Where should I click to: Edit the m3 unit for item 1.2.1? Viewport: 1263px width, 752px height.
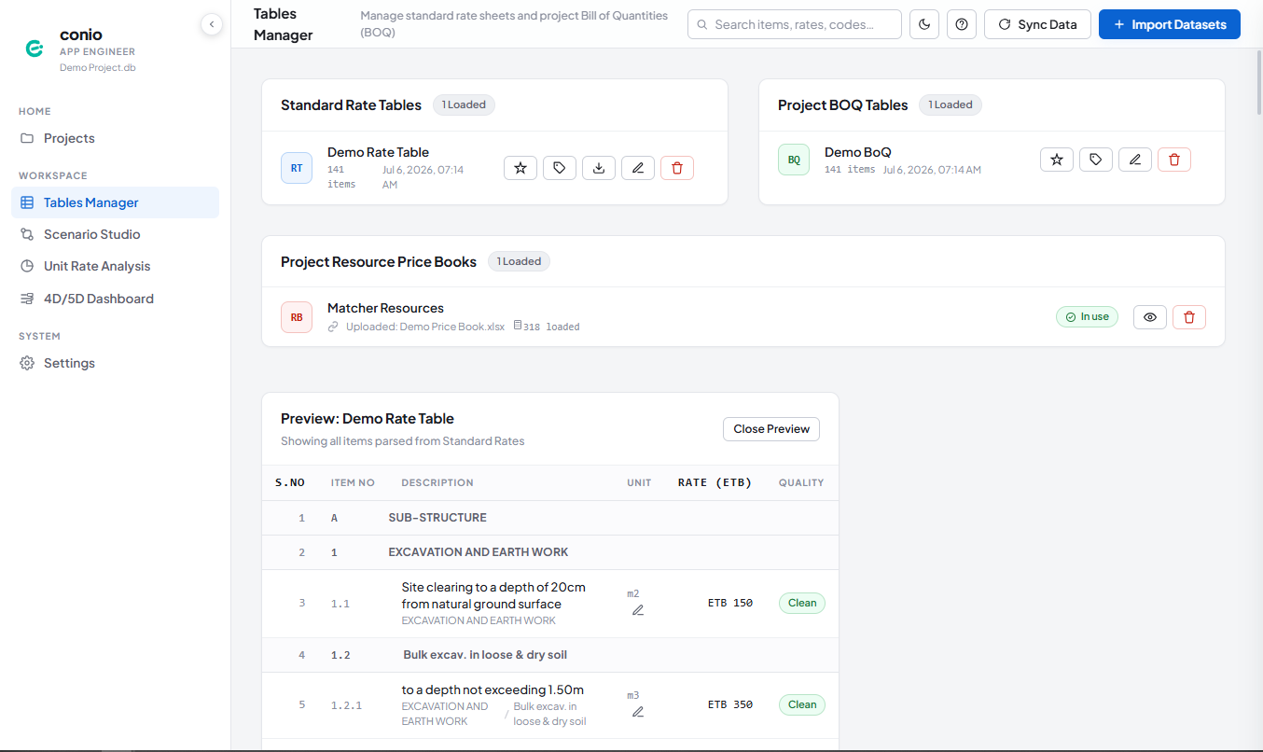pos(638,712)
